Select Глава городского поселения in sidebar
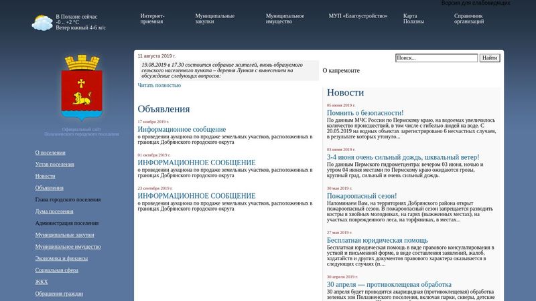The image size is (536, 301). (68, 199)
